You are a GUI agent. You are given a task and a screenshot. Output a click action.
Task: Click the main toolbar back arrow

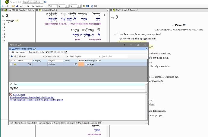point(2,6)
